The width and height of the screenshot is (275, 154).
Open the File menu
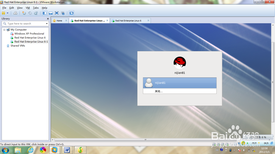point(4,8)
